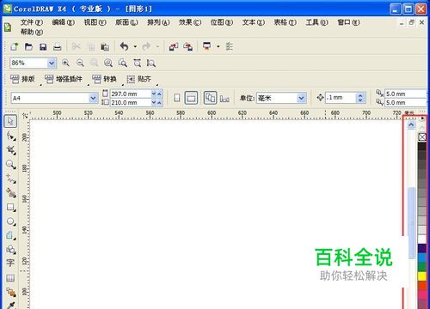Select the Rectangle tool in toolbox
430x309 pixels.
tap(11, 207)
